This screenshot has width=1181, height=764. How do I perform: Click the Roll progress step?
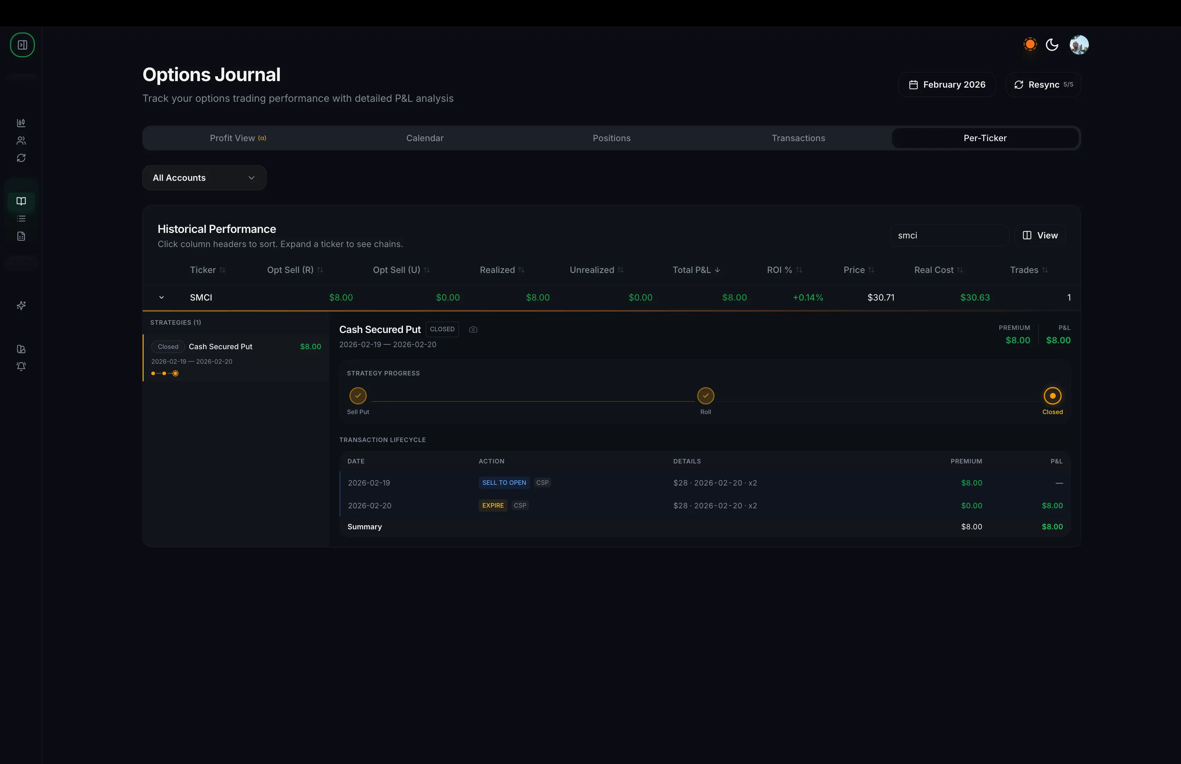click(x=705, y=396)
